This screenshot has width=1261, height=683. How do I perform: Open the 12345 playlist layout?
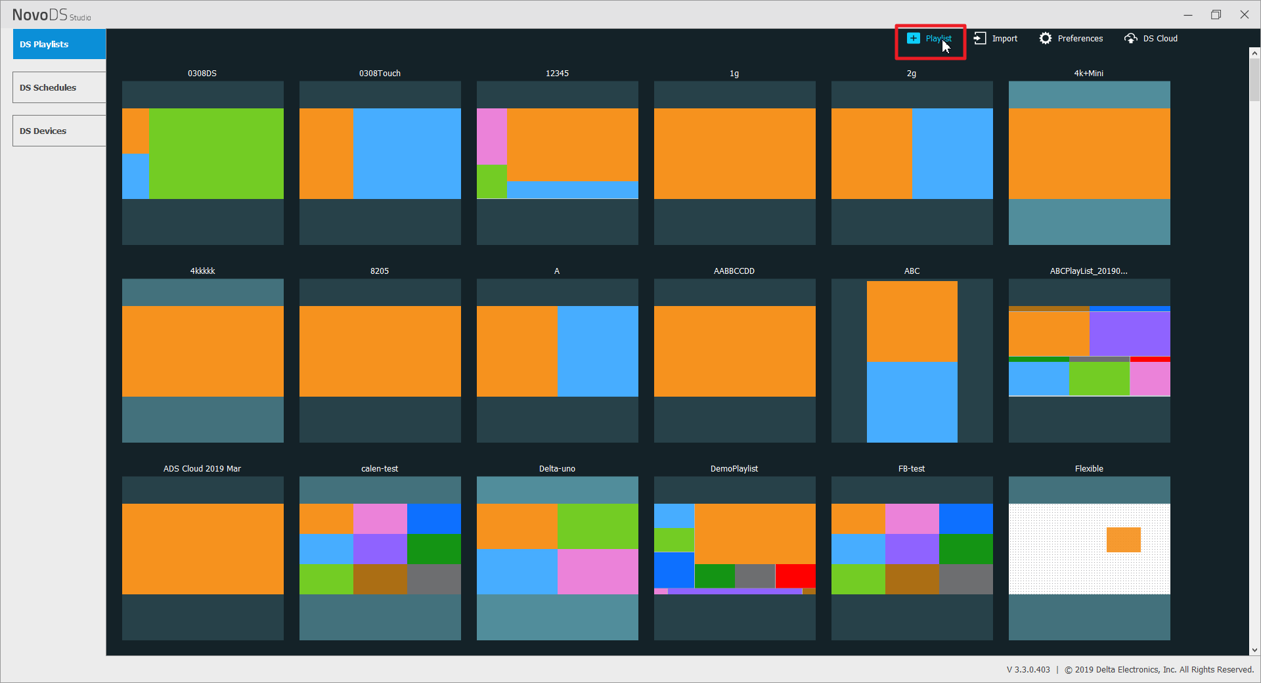(557, 162)
